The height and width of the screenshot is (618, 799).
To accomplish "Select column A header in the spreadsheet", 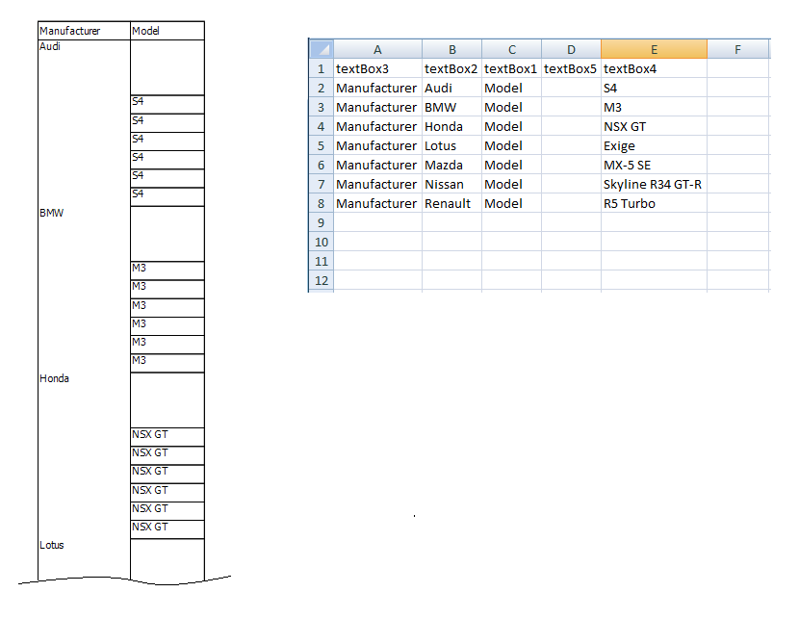I will 377,49.
